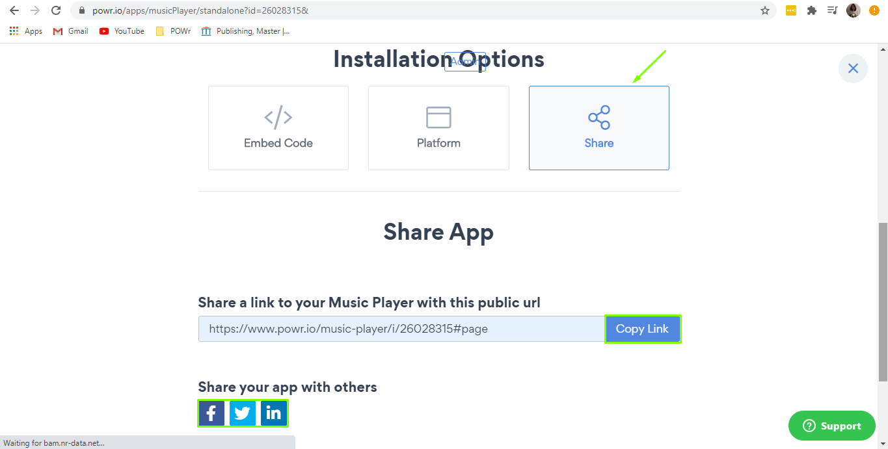Open Gmail bookmark

pyautogui.click(x=70, y=31)
